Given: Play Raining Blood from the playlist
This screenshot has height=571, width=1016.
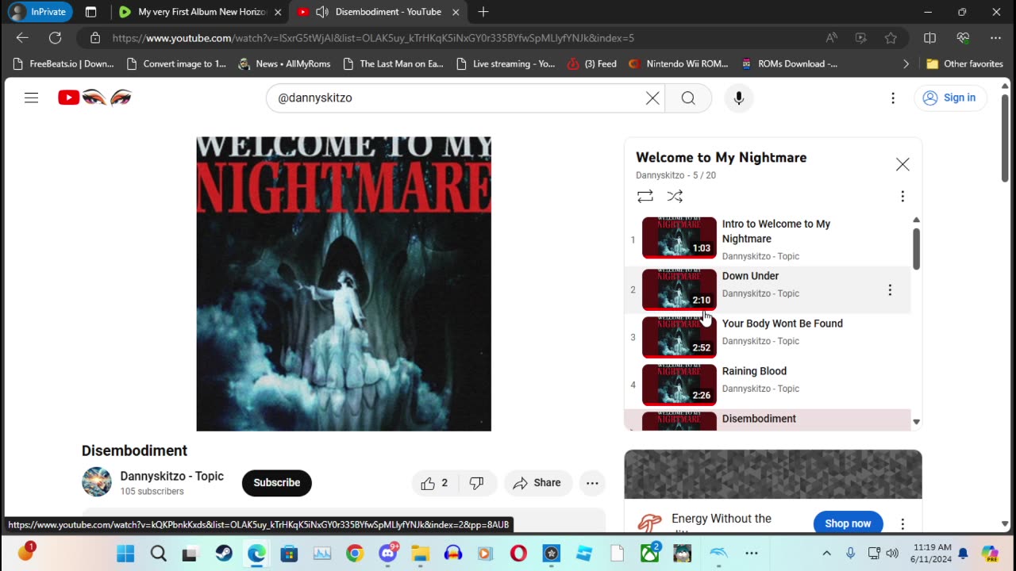Looking at the screenshot, I should [754, 371].
